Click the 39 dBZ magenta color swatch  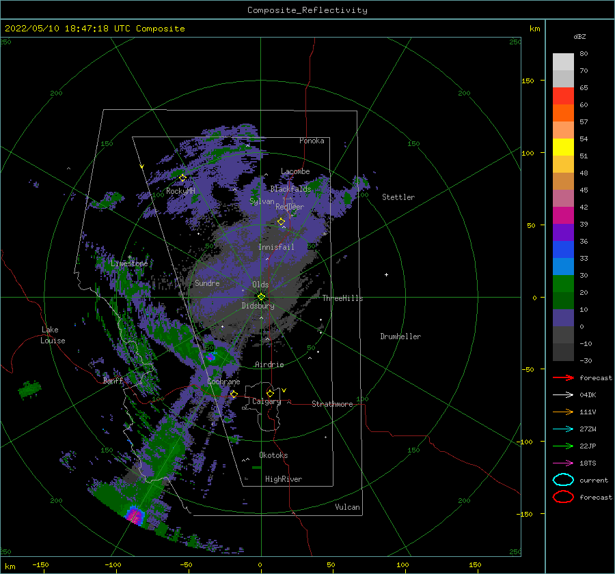563,216
